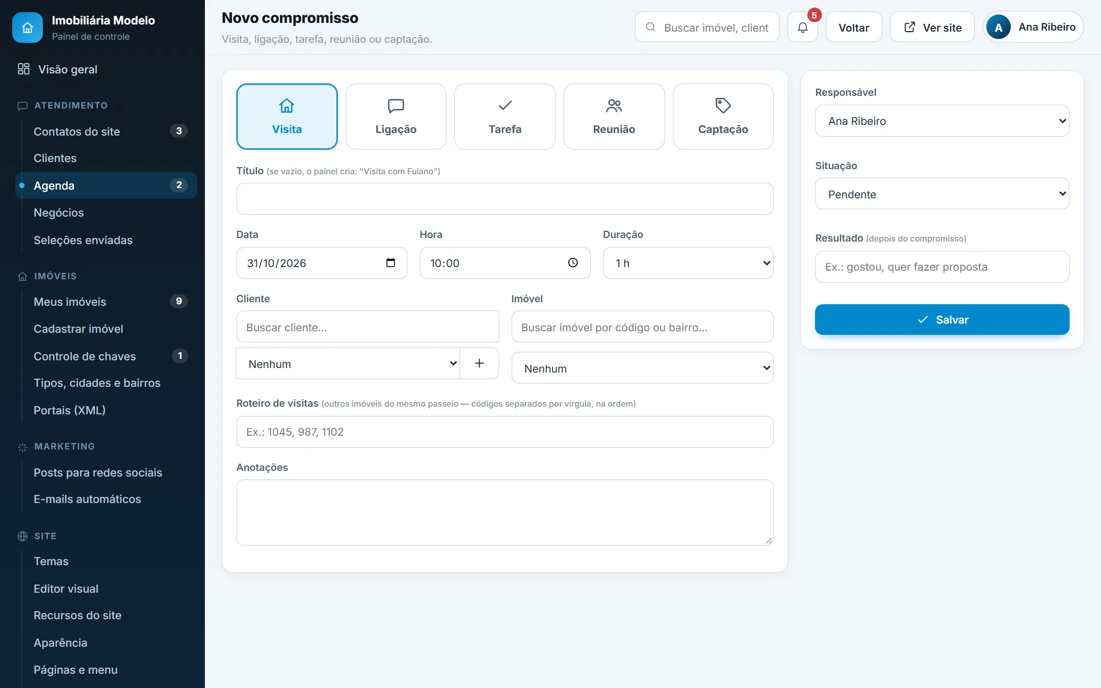The height and width of the screenshot is (688, 1101).
Task: Select the Captação appointment type
Action: pos(723,117)
